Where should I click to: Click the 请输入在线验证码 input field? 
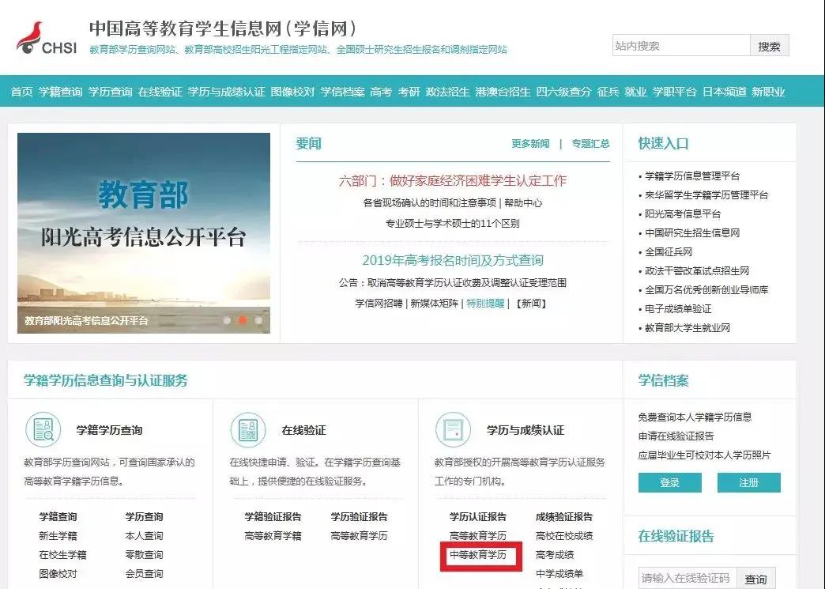pos(687,579)
